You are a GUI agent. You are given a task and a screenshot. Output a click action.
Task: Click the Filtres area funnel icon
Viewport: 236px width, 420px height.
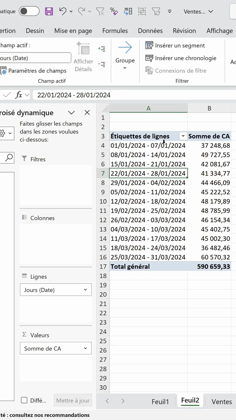point(24,159)
